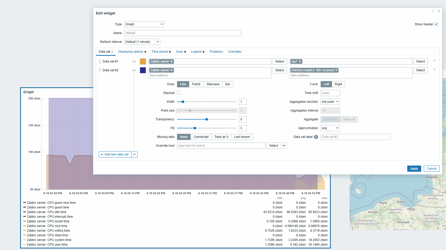Focus the Override host search field
The height and width of the screenshot is (250, 446).
tap(221, 146)
